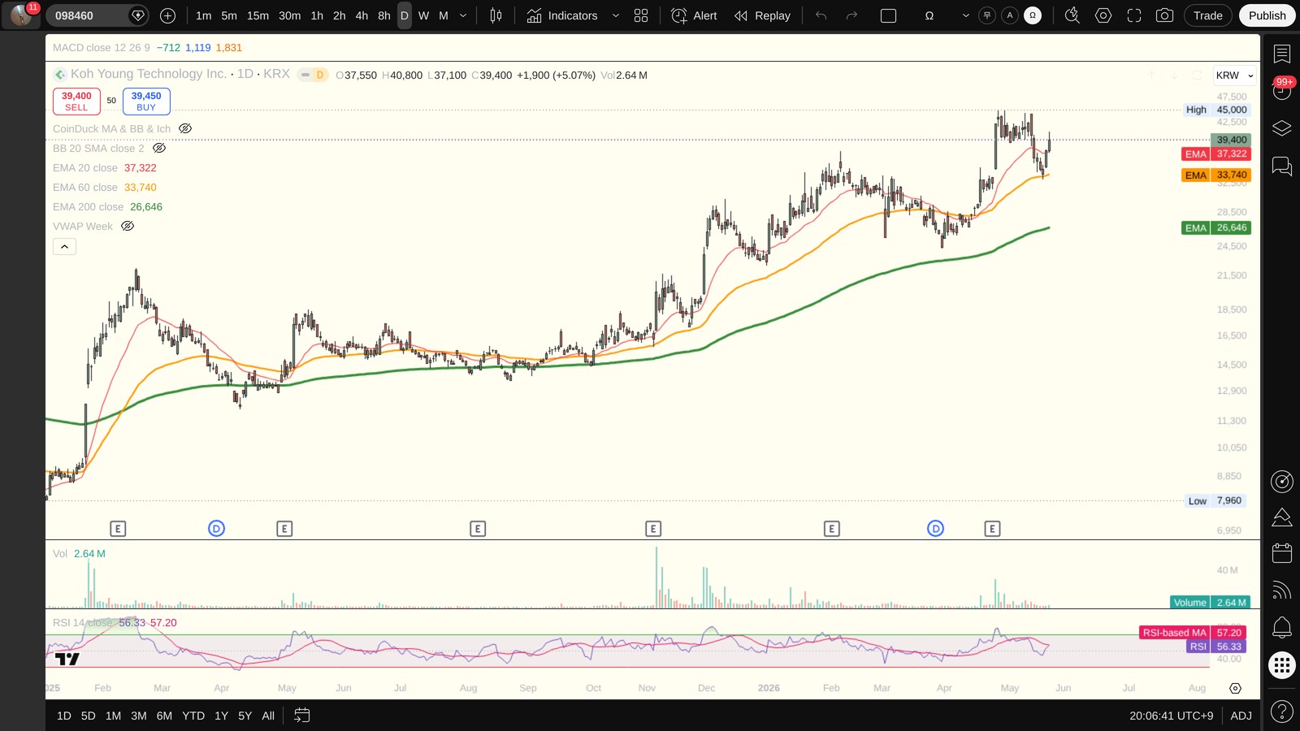Click the red EMA 37,322 price label
1300x731 pixels.
(1216, 154)
